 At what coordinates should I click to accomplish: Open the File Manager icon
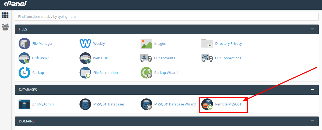pyautogui.click(x=24, y=43)
